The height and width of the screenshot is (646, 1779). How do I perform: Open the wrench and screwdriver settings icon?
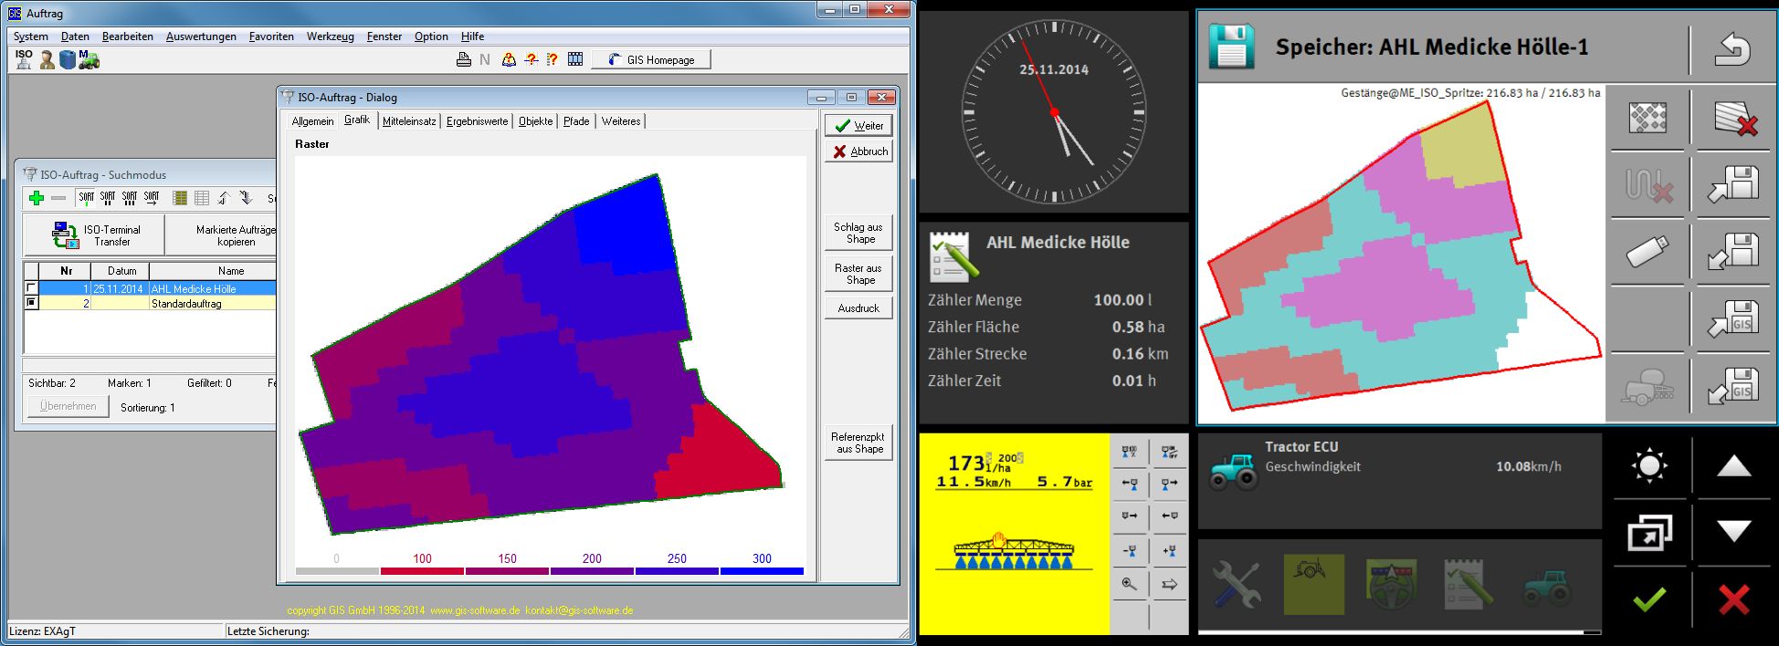(x=1237, y=584)
